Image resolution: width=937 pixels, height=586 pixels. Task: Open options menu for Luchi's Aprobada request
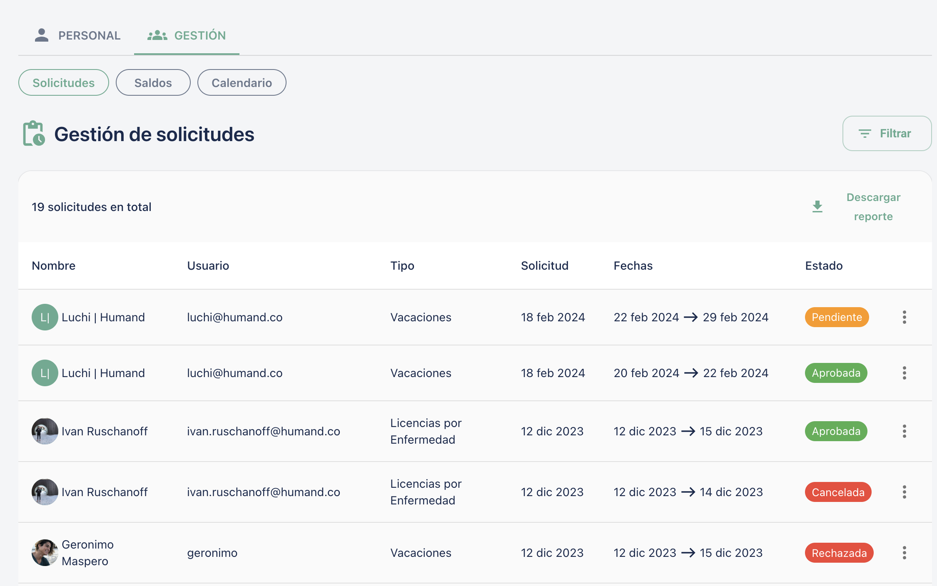(904, 373)
